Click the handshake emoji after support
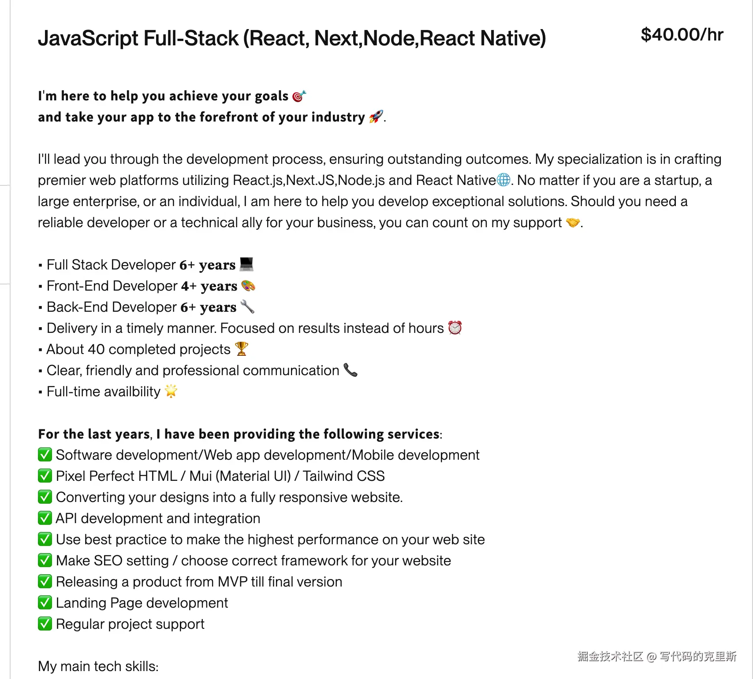Viewport: 753px width, 679px height. point(573,222)
